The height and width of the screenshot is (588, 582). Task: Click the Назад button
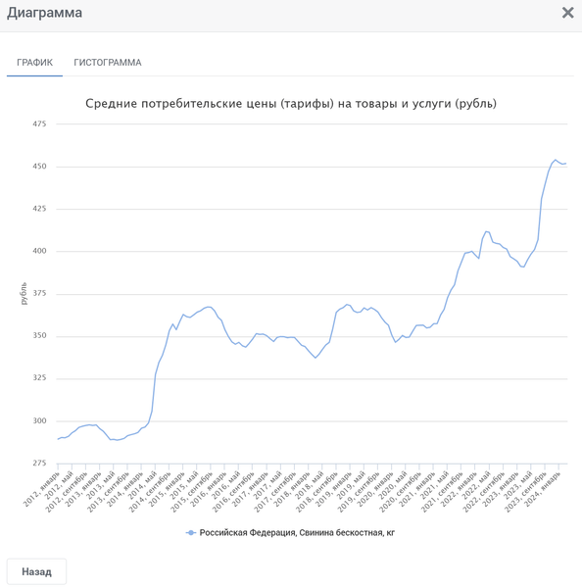pyautogui.click(x=37, y=571)
